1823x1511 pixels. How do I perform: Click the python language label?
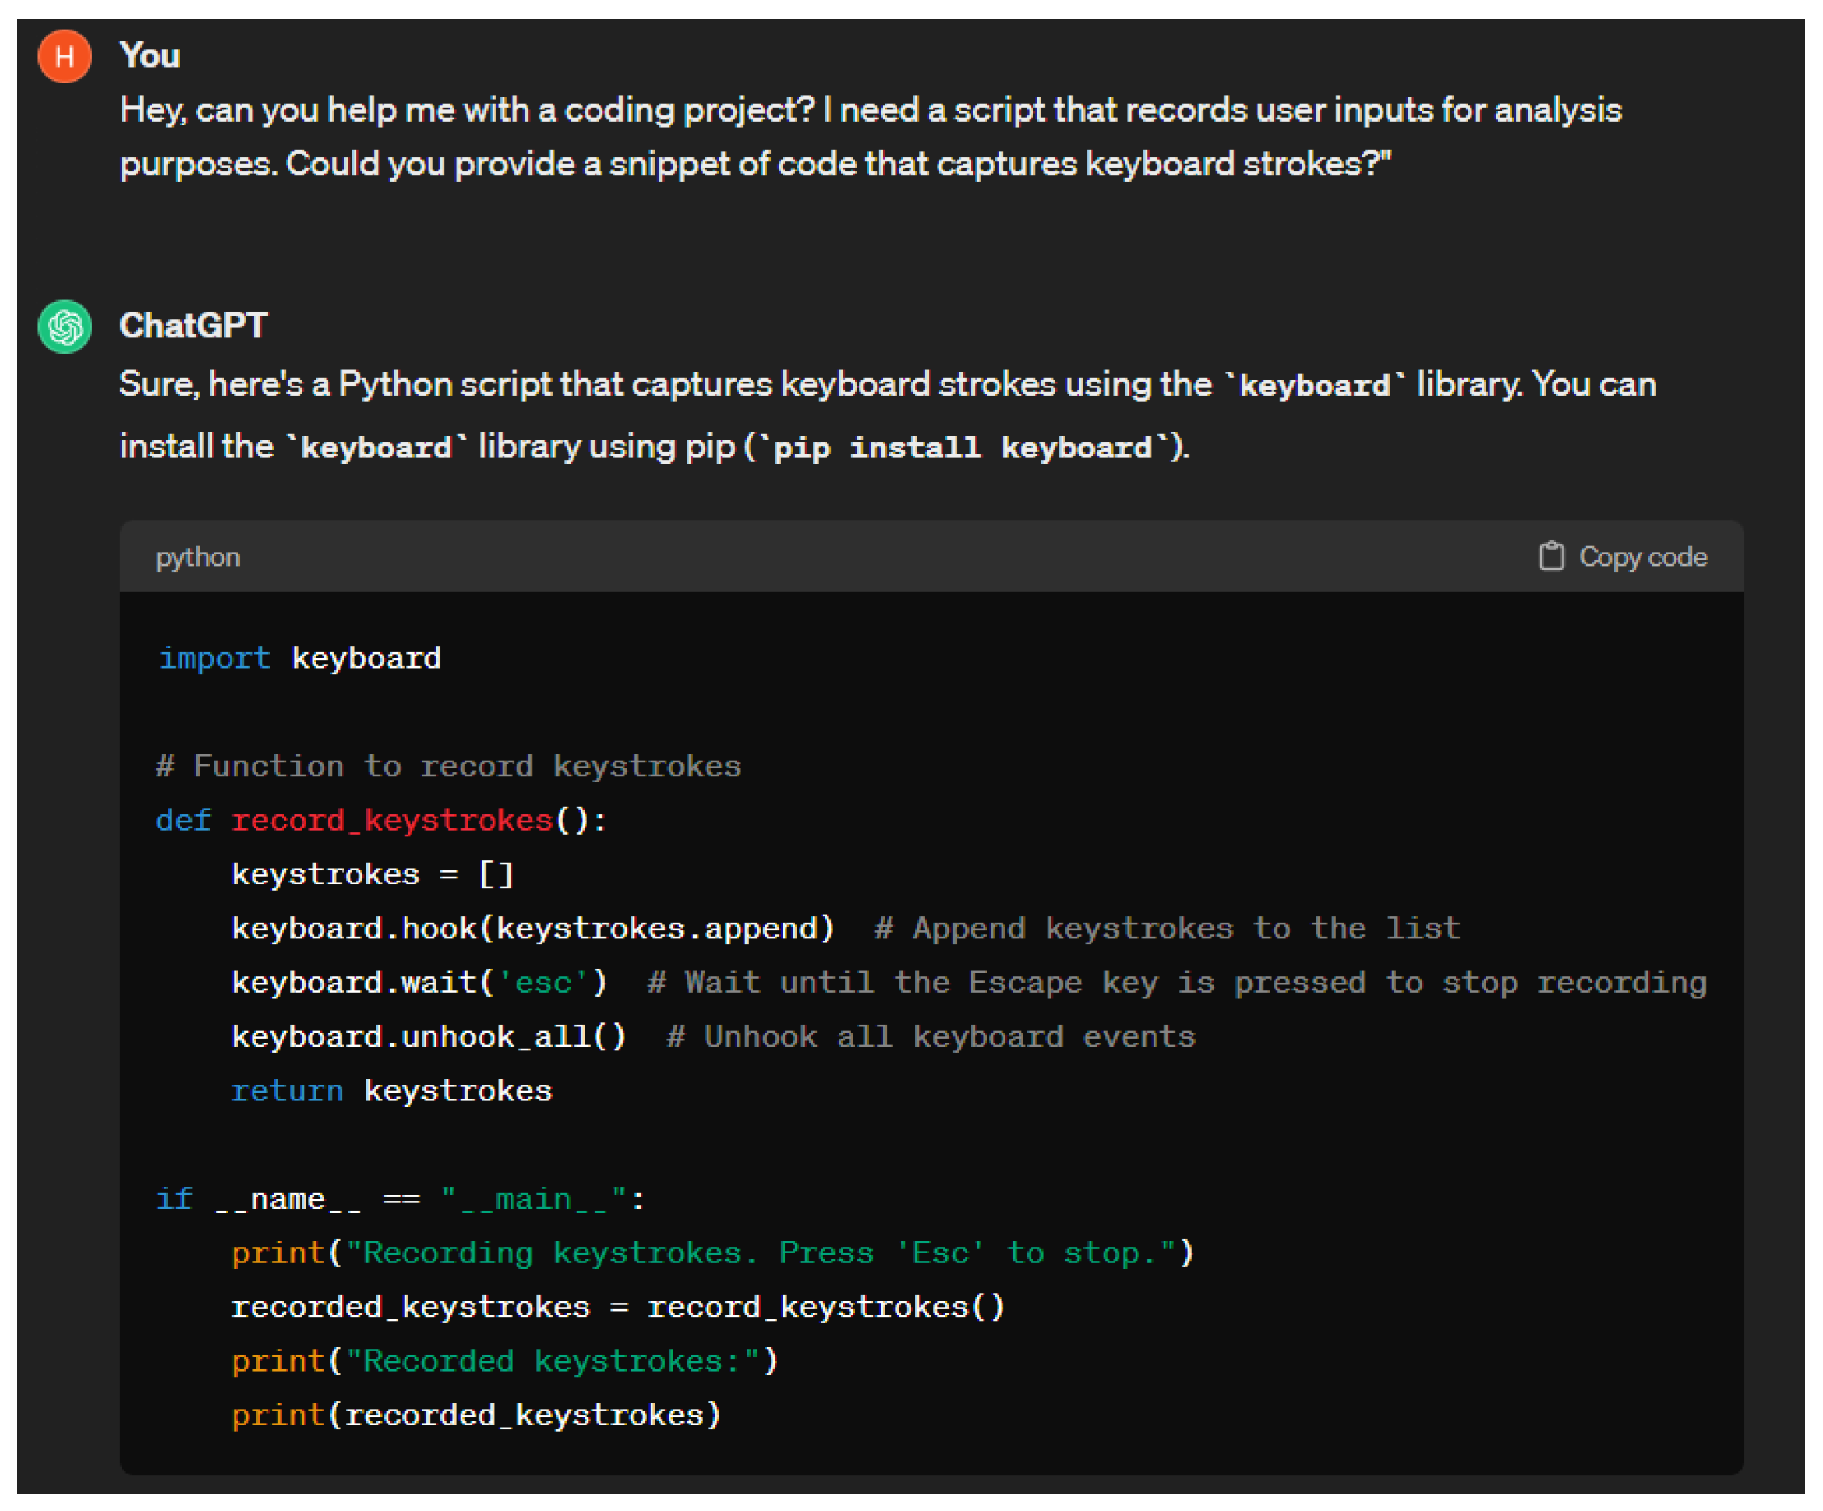coord(198,557)
